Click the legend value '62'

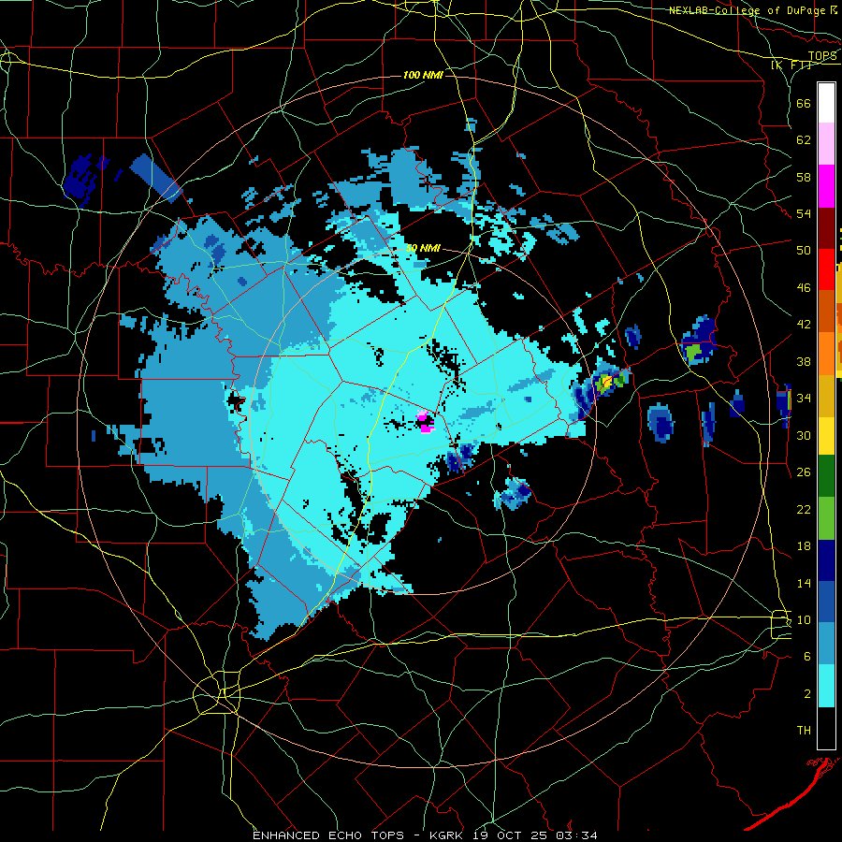click(x=804, y=139)
